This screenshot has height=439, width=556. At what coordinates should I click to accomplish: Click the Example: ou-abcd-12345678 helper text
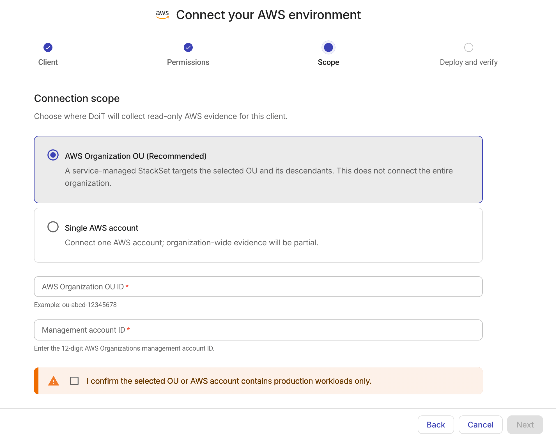pyautogui.click(x=75, y=305)
